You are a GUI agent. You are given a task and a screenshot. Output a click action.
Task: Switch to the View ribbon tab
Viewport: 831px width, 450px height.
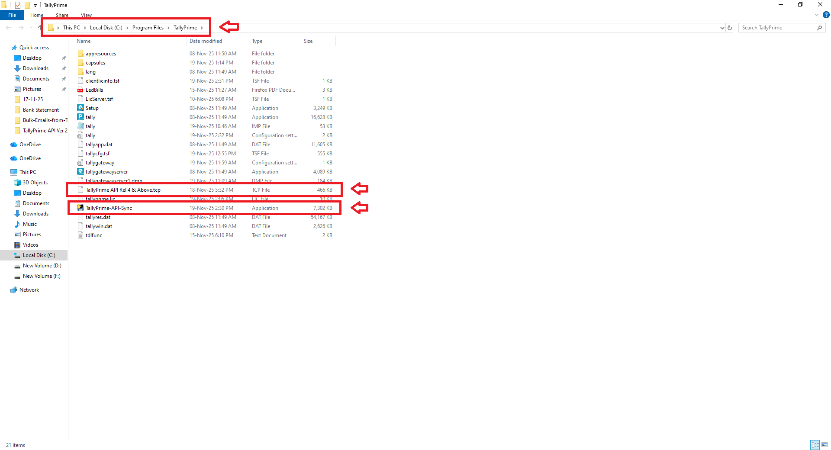point(86,15)
